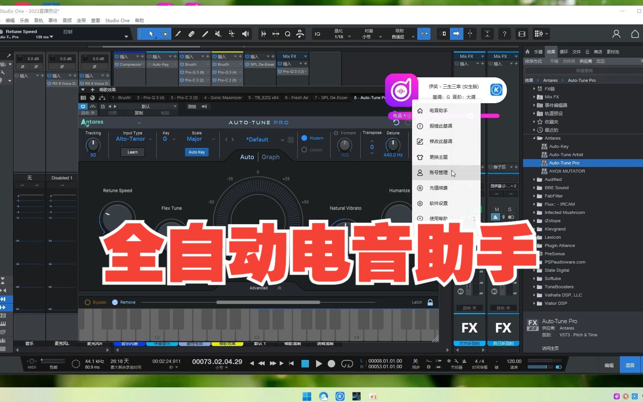The height and width of the screenshot is (402, 643).
Task: Click the 混音 mix view button
Action: click(x=630, y=365)
